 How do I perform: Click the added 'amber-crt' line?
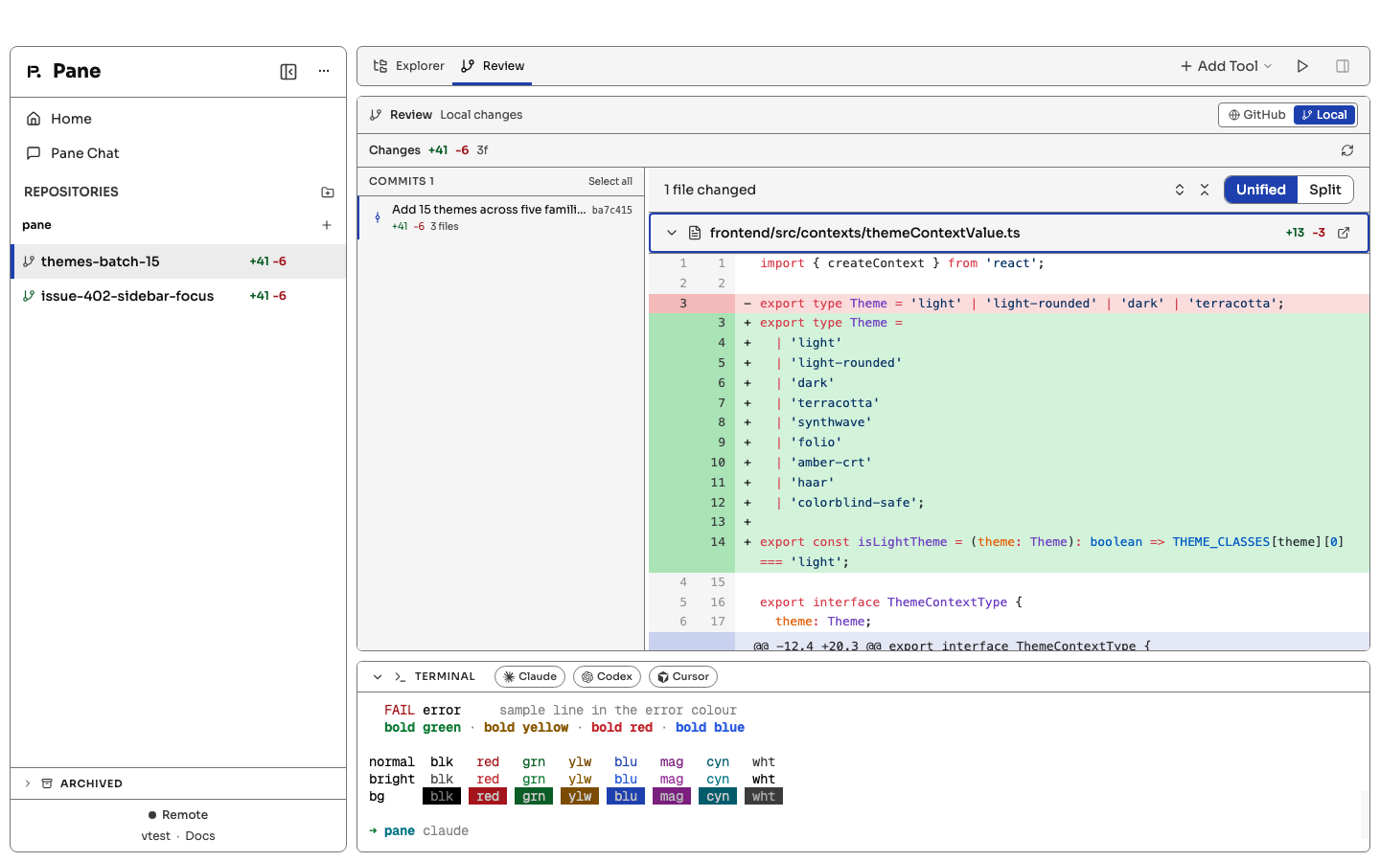coord(1009,463)
